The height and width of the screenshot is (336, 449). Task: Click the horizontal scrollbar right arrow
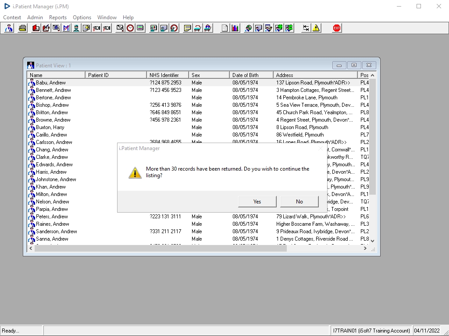[x=365, y=248]
